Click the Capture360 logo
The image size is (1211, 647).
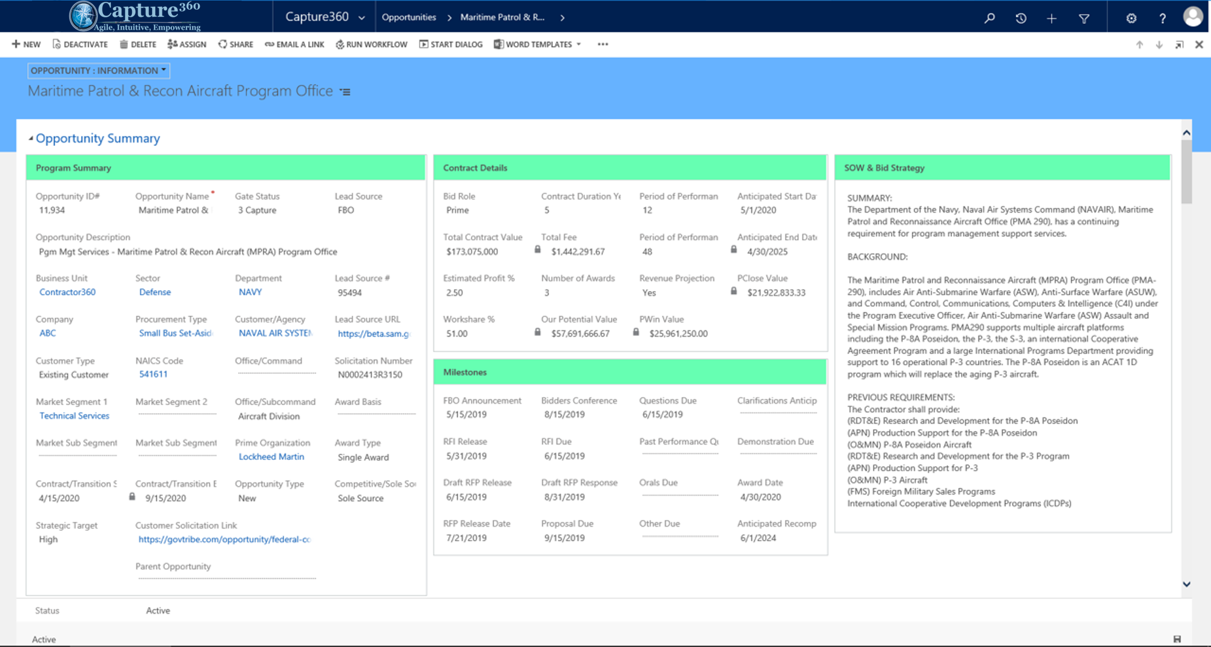tap(135, 16)
